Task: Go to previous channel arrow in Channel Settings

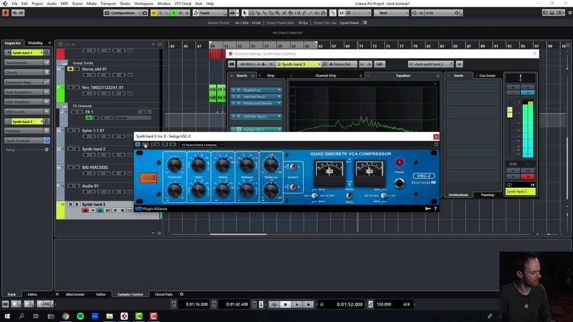Action: pyautogui.click(x=362, y=64)
